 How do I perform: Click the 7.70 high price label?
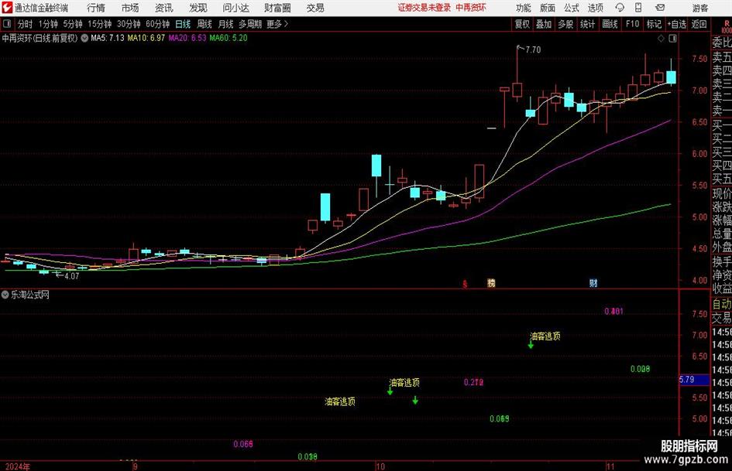tap(533, 49)
